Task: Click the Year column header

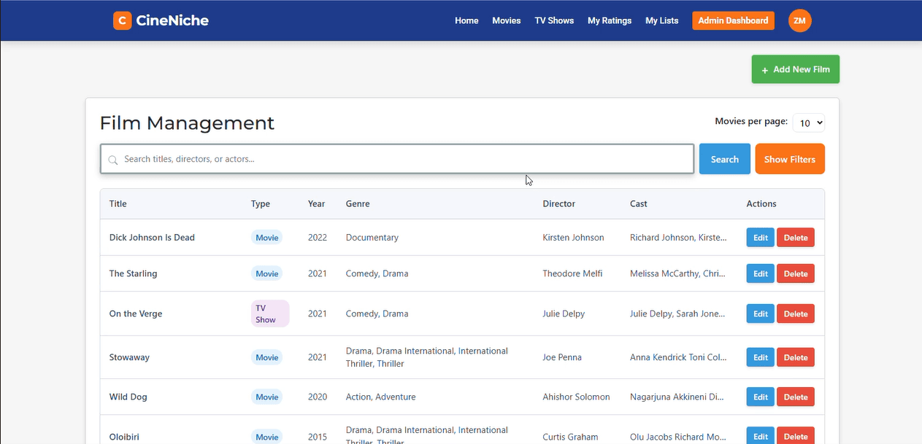Action: [x=317, y=204]
